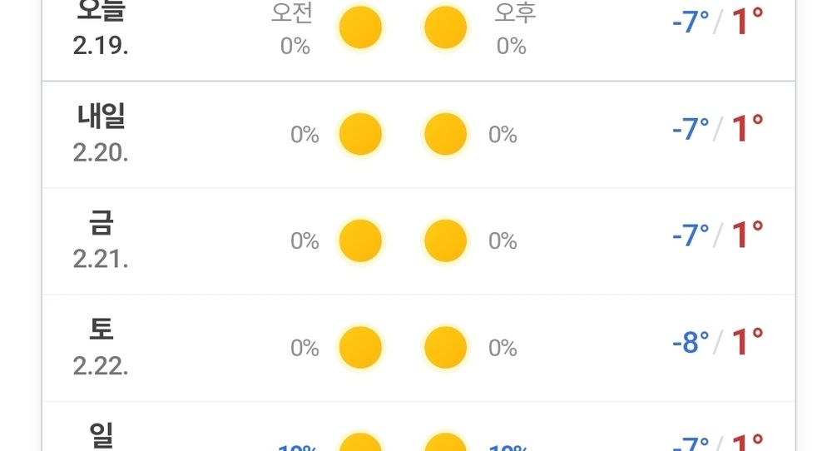Click today's morning sun icon

pyautogui.click(x=360, y=27)
